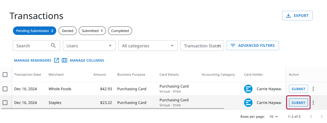Switch to the Submitted tab
Image resolution: width=327 pixels, height=123 pixels.
tap(92, 31)
